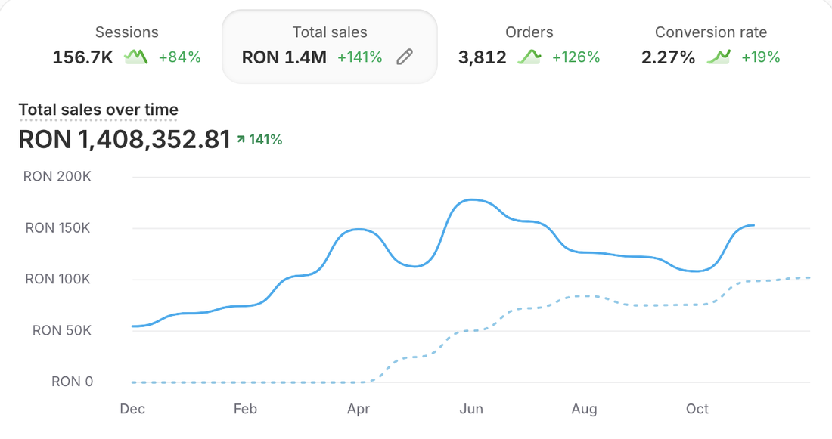The image size is (832, 439).
Task: Click the Jun month label
Action: 471,409
